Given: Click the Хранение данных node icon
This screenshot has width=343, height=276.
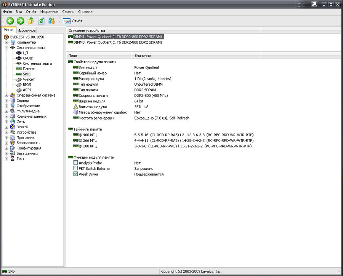Looking at the screenshot, I should tap(13, 116).
